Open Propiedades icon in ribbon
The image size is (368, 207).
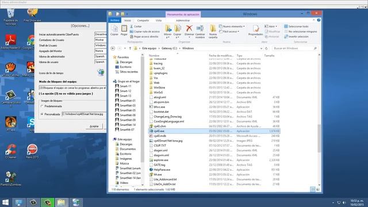point(255,30)
